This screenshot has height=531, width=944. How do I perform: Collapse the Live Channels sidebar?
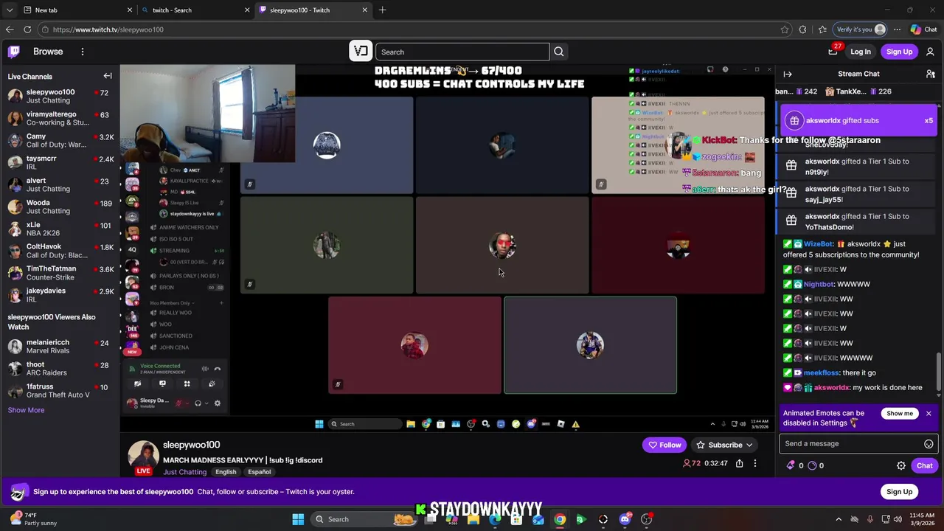click(x=108, y=76)
